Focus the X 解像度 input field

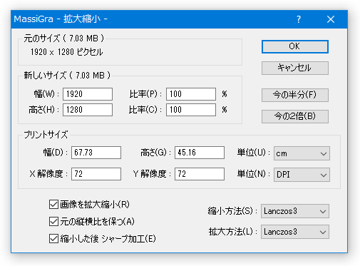point(96,174)
